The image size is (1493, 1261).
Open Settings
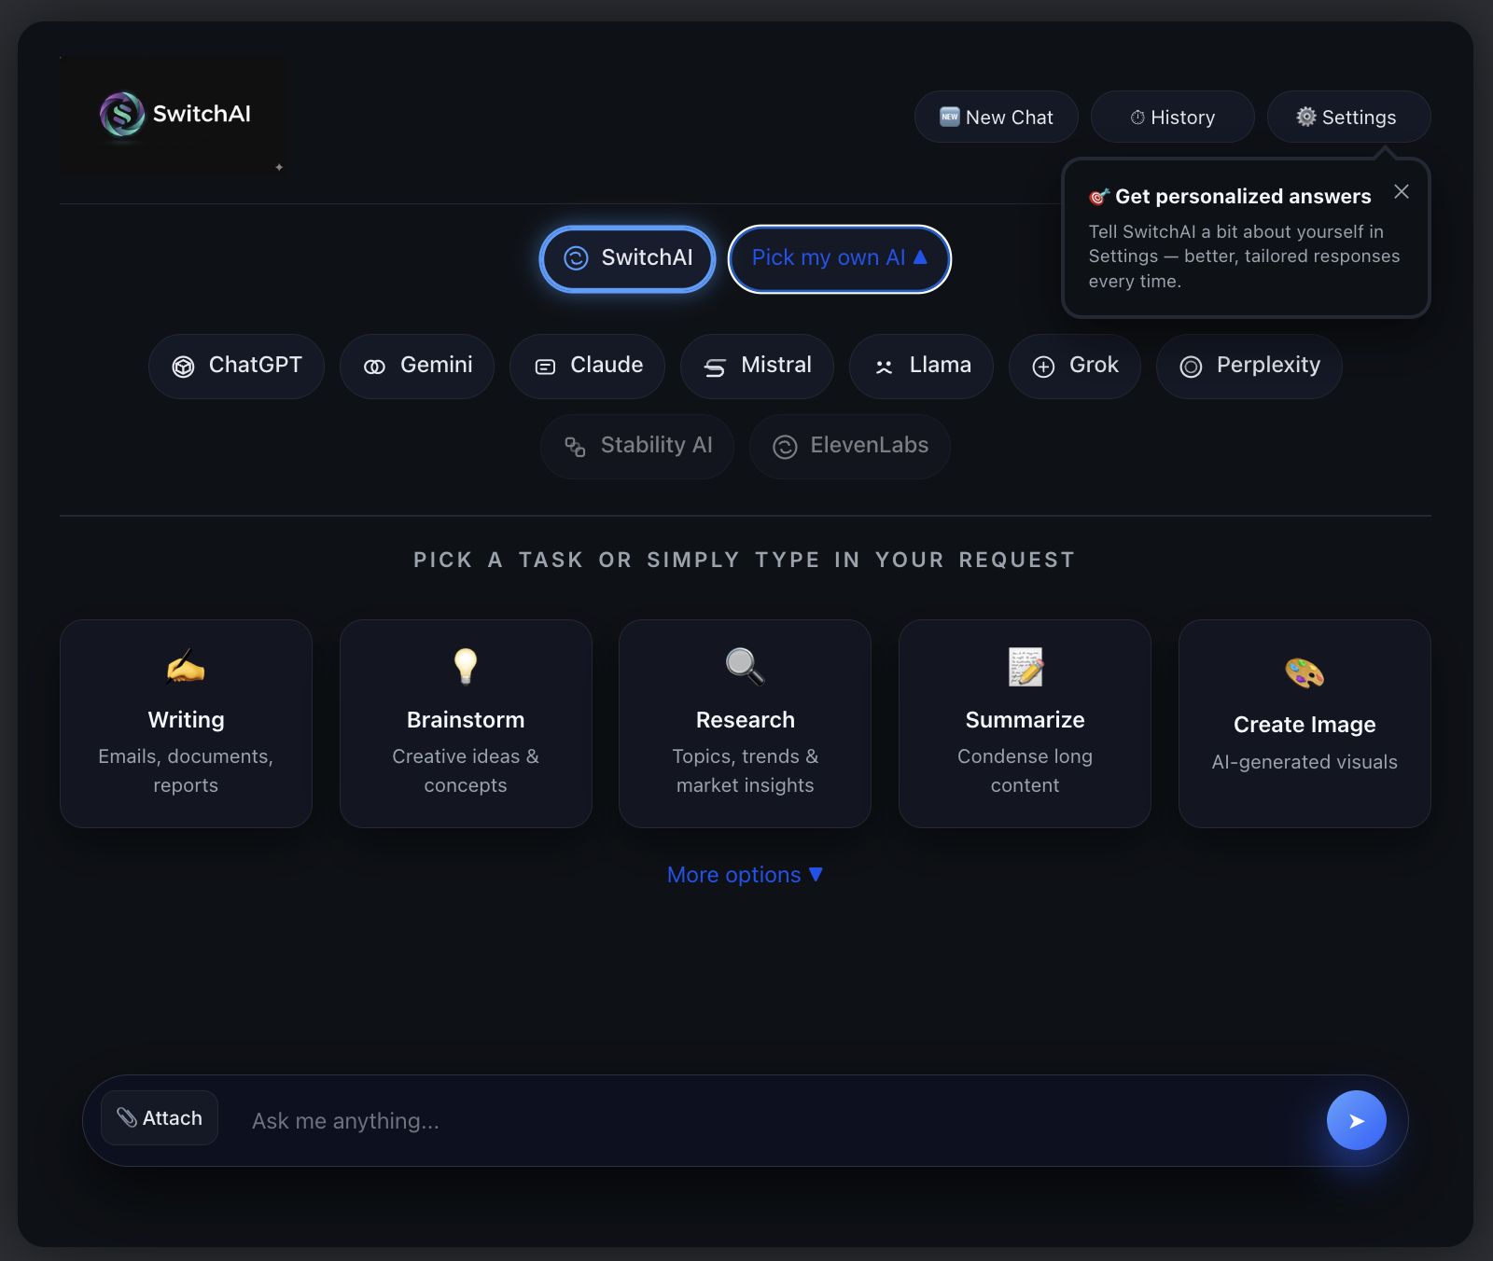click(x=1349, y=117)
